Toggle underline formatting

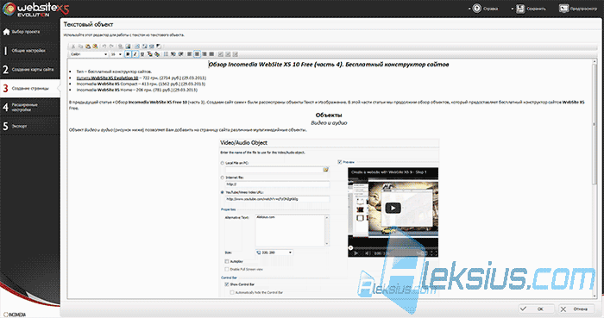click(142, 54)
